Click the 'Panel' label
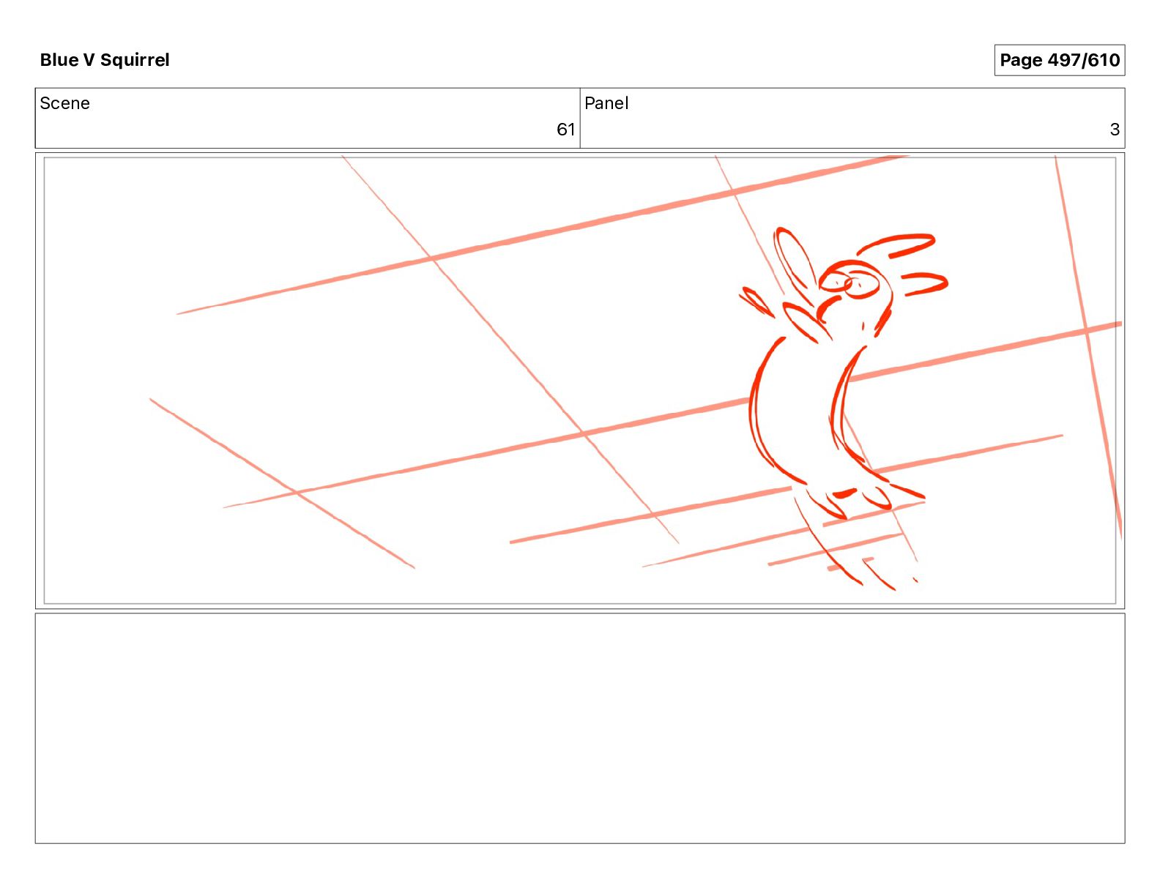The height and width of the screenshot is (896, 1160). coord(606,103)
